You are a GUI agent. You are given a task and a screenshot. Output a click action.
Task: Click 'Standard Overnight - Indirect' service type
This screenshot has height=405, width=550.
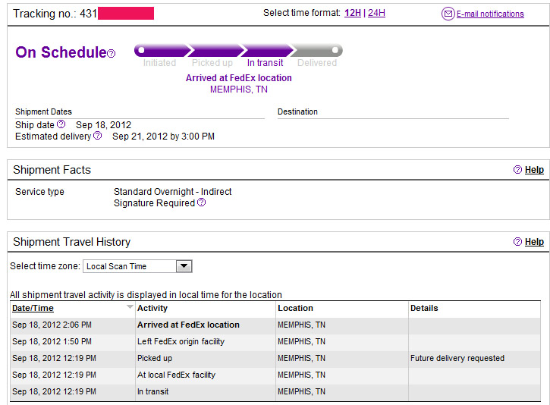click(x=172, y=191)
